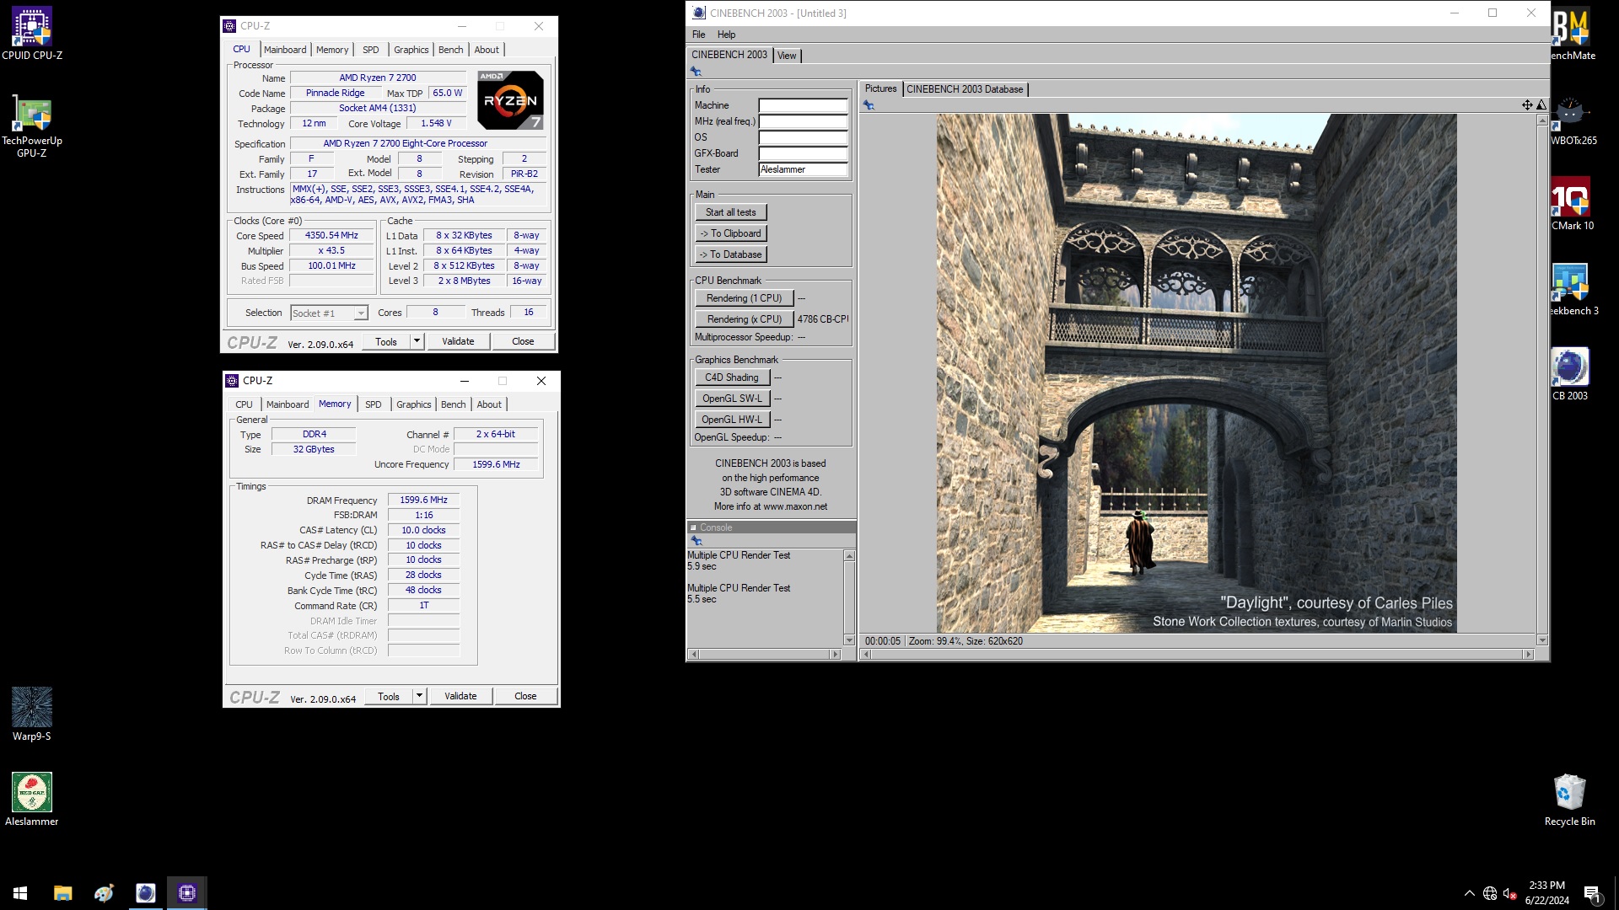Image resolution: width=1619 pixels, height=910 pixels.
Task: Click the pin icon under CINEBENCH 2003 tab
Action: pos(696,72)
